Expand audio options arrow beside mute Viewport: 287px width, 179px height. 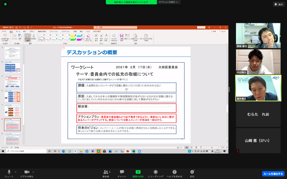point(15,172)
